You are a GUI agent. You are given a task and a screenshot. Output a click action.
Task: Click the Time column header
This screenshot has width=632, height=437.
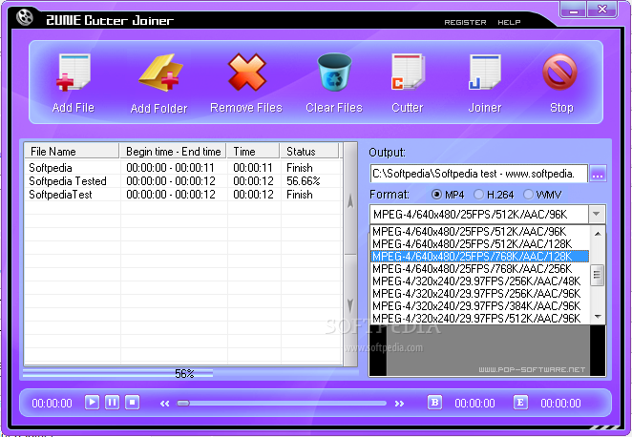253,152
